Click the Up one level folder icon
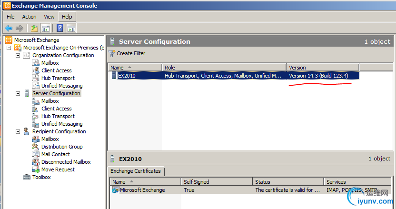This screenshot has height=209, width=396. click(x=34, y=28)
